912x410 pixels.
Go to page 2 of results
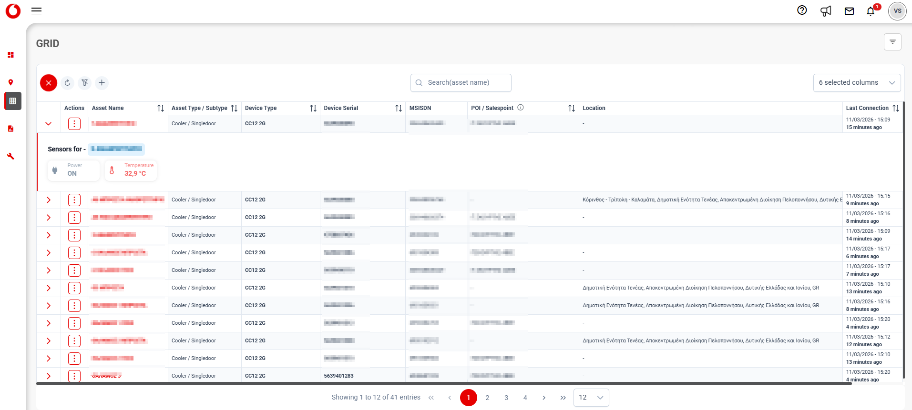tap(487, 398)
